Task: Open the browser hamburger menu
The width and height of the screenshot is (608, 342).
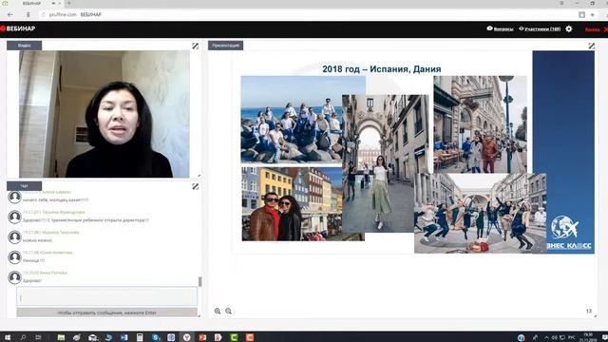Action: (561, 3)
